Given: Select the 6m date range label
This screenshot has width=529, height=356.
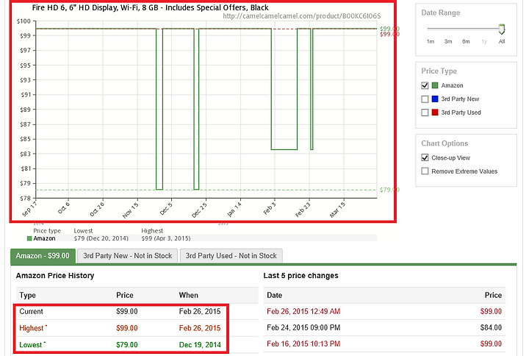Looking at the screenshot, I should pos(466,41).
